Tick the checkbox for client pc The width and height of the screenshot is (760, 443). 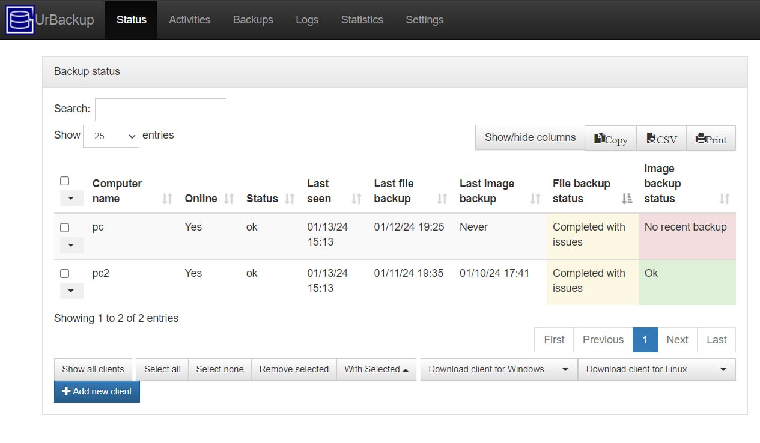65,228
